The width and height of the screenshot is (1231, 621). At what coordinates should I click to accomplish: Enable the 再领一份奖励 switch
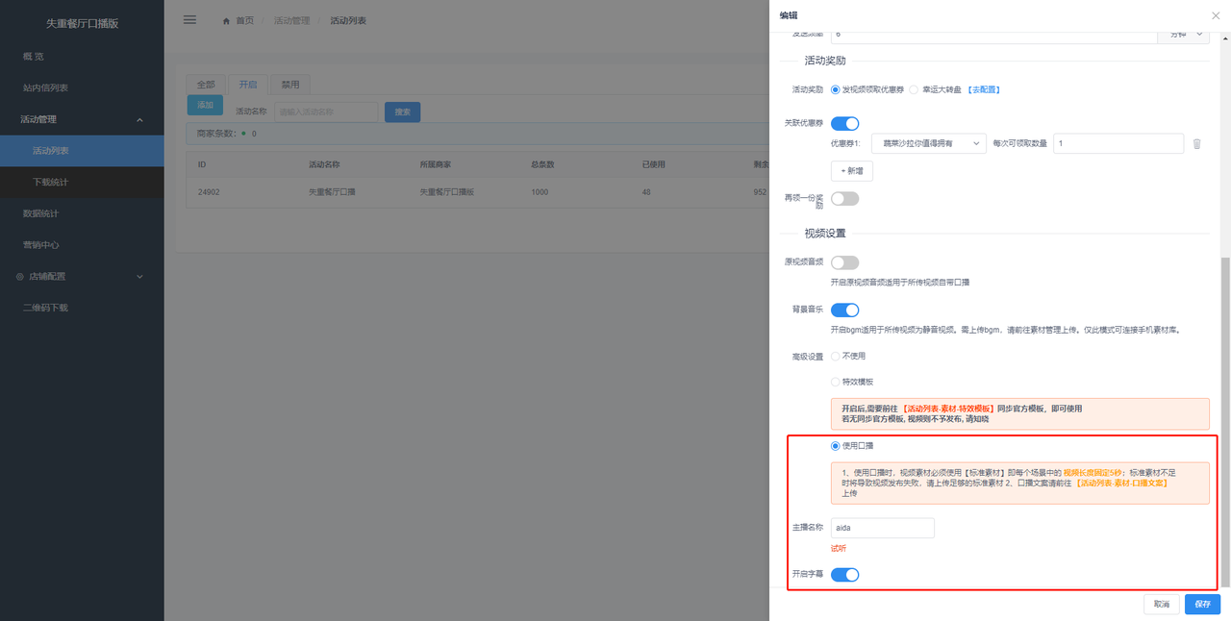(x=844, y=199)
